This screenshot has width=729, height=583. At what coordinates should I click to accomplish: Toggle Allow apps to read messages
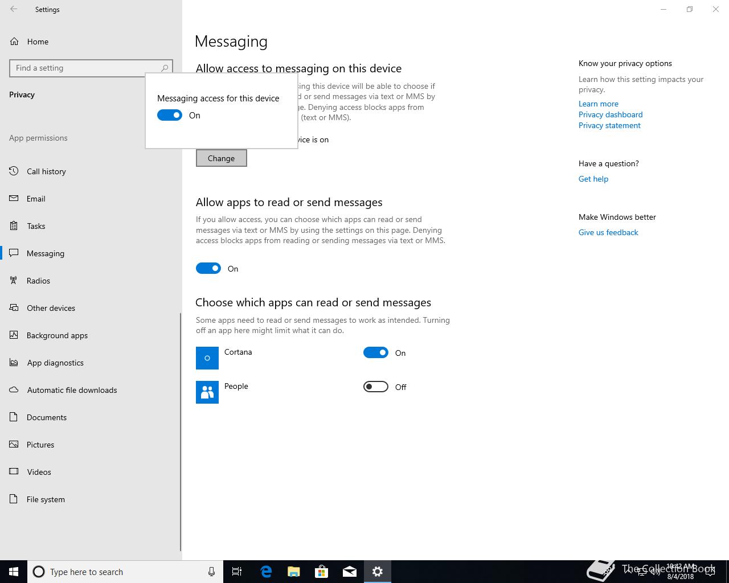pos(208,268)
